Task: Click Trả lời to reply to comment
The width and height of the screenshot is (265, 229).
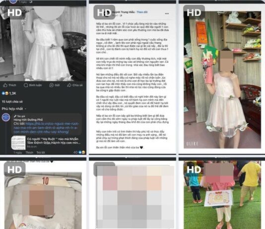Action: point(41,153)
